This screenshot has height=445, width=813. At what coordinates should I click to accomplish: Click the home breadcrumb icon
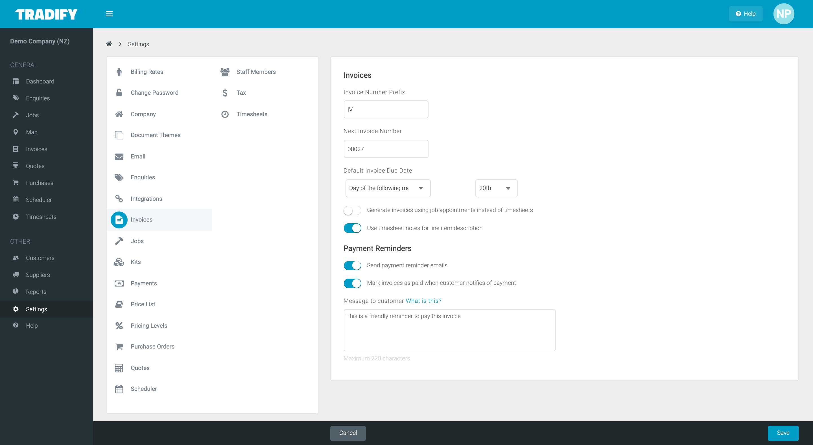pyautogui.click(x=109, y=44)
